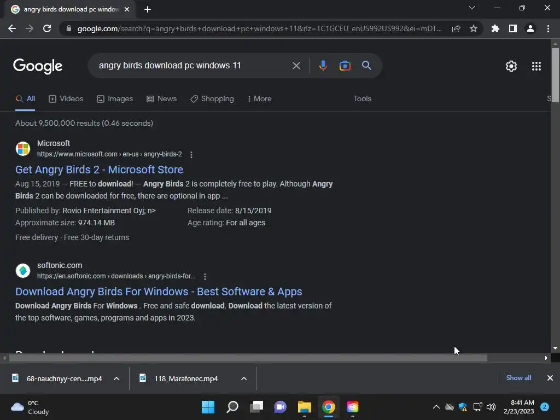Open options for Microsoft result
This screenshot has height=420, width=560.
[x=191, y=155]
